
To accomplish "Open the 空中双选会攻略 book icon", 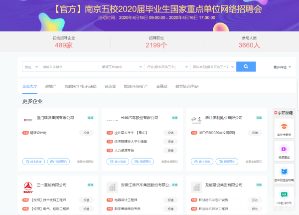I will (284, 172).
